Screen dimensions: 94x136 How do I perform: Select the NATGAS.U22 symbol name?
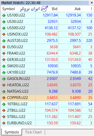[18, 91]
